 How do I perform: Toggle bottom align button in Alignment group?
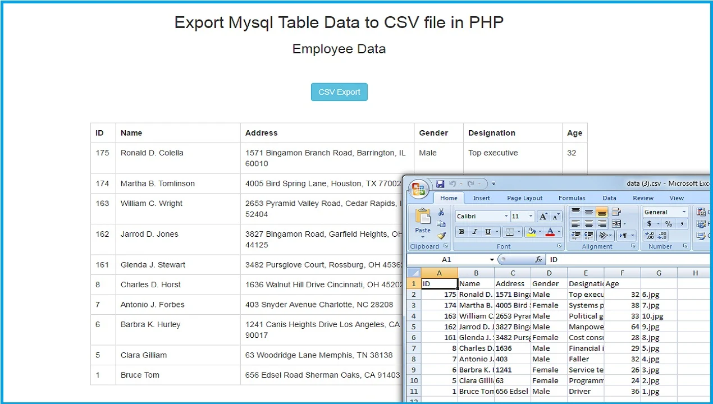pos(602,212)
